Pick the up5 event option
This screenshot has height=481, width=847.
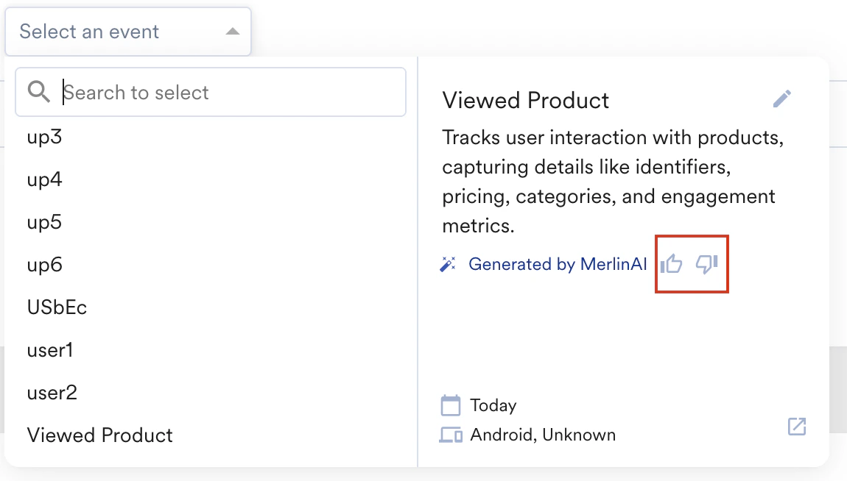pos(44,223)
